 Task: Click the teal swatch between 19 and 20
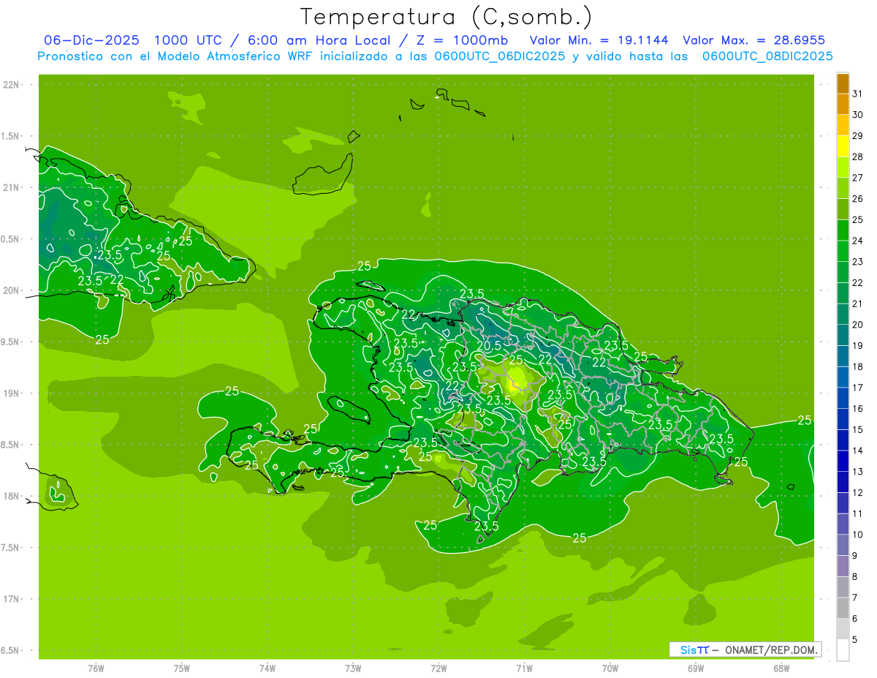(x=843, y=335)
